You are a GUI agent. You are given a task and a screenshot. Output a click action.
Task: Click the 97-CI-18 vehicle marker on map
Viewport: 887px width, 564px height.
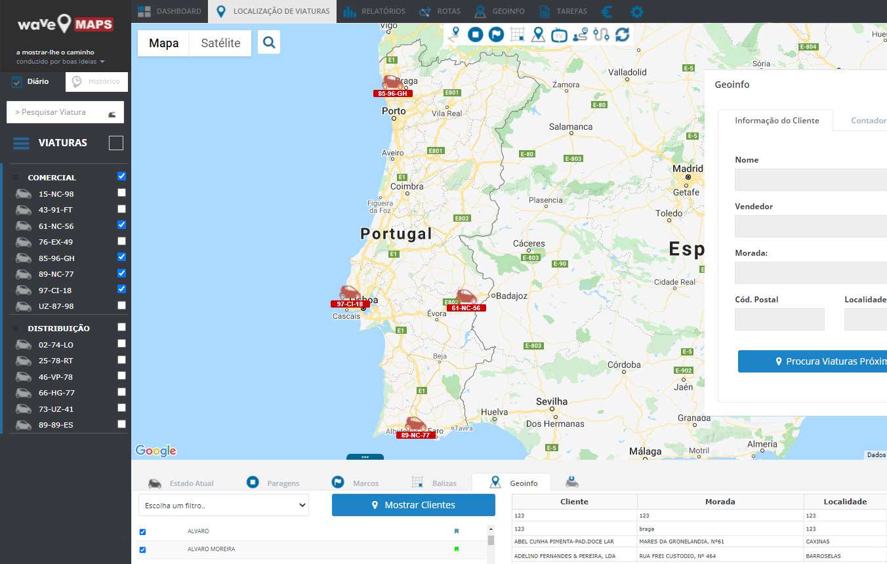pos(350,294)
